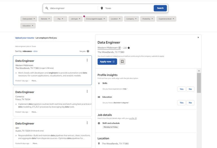Viewport: 217px width, 148px height.
Task: Open three-dot menu on Western Midstream card
Action: [x=87, y=60]
